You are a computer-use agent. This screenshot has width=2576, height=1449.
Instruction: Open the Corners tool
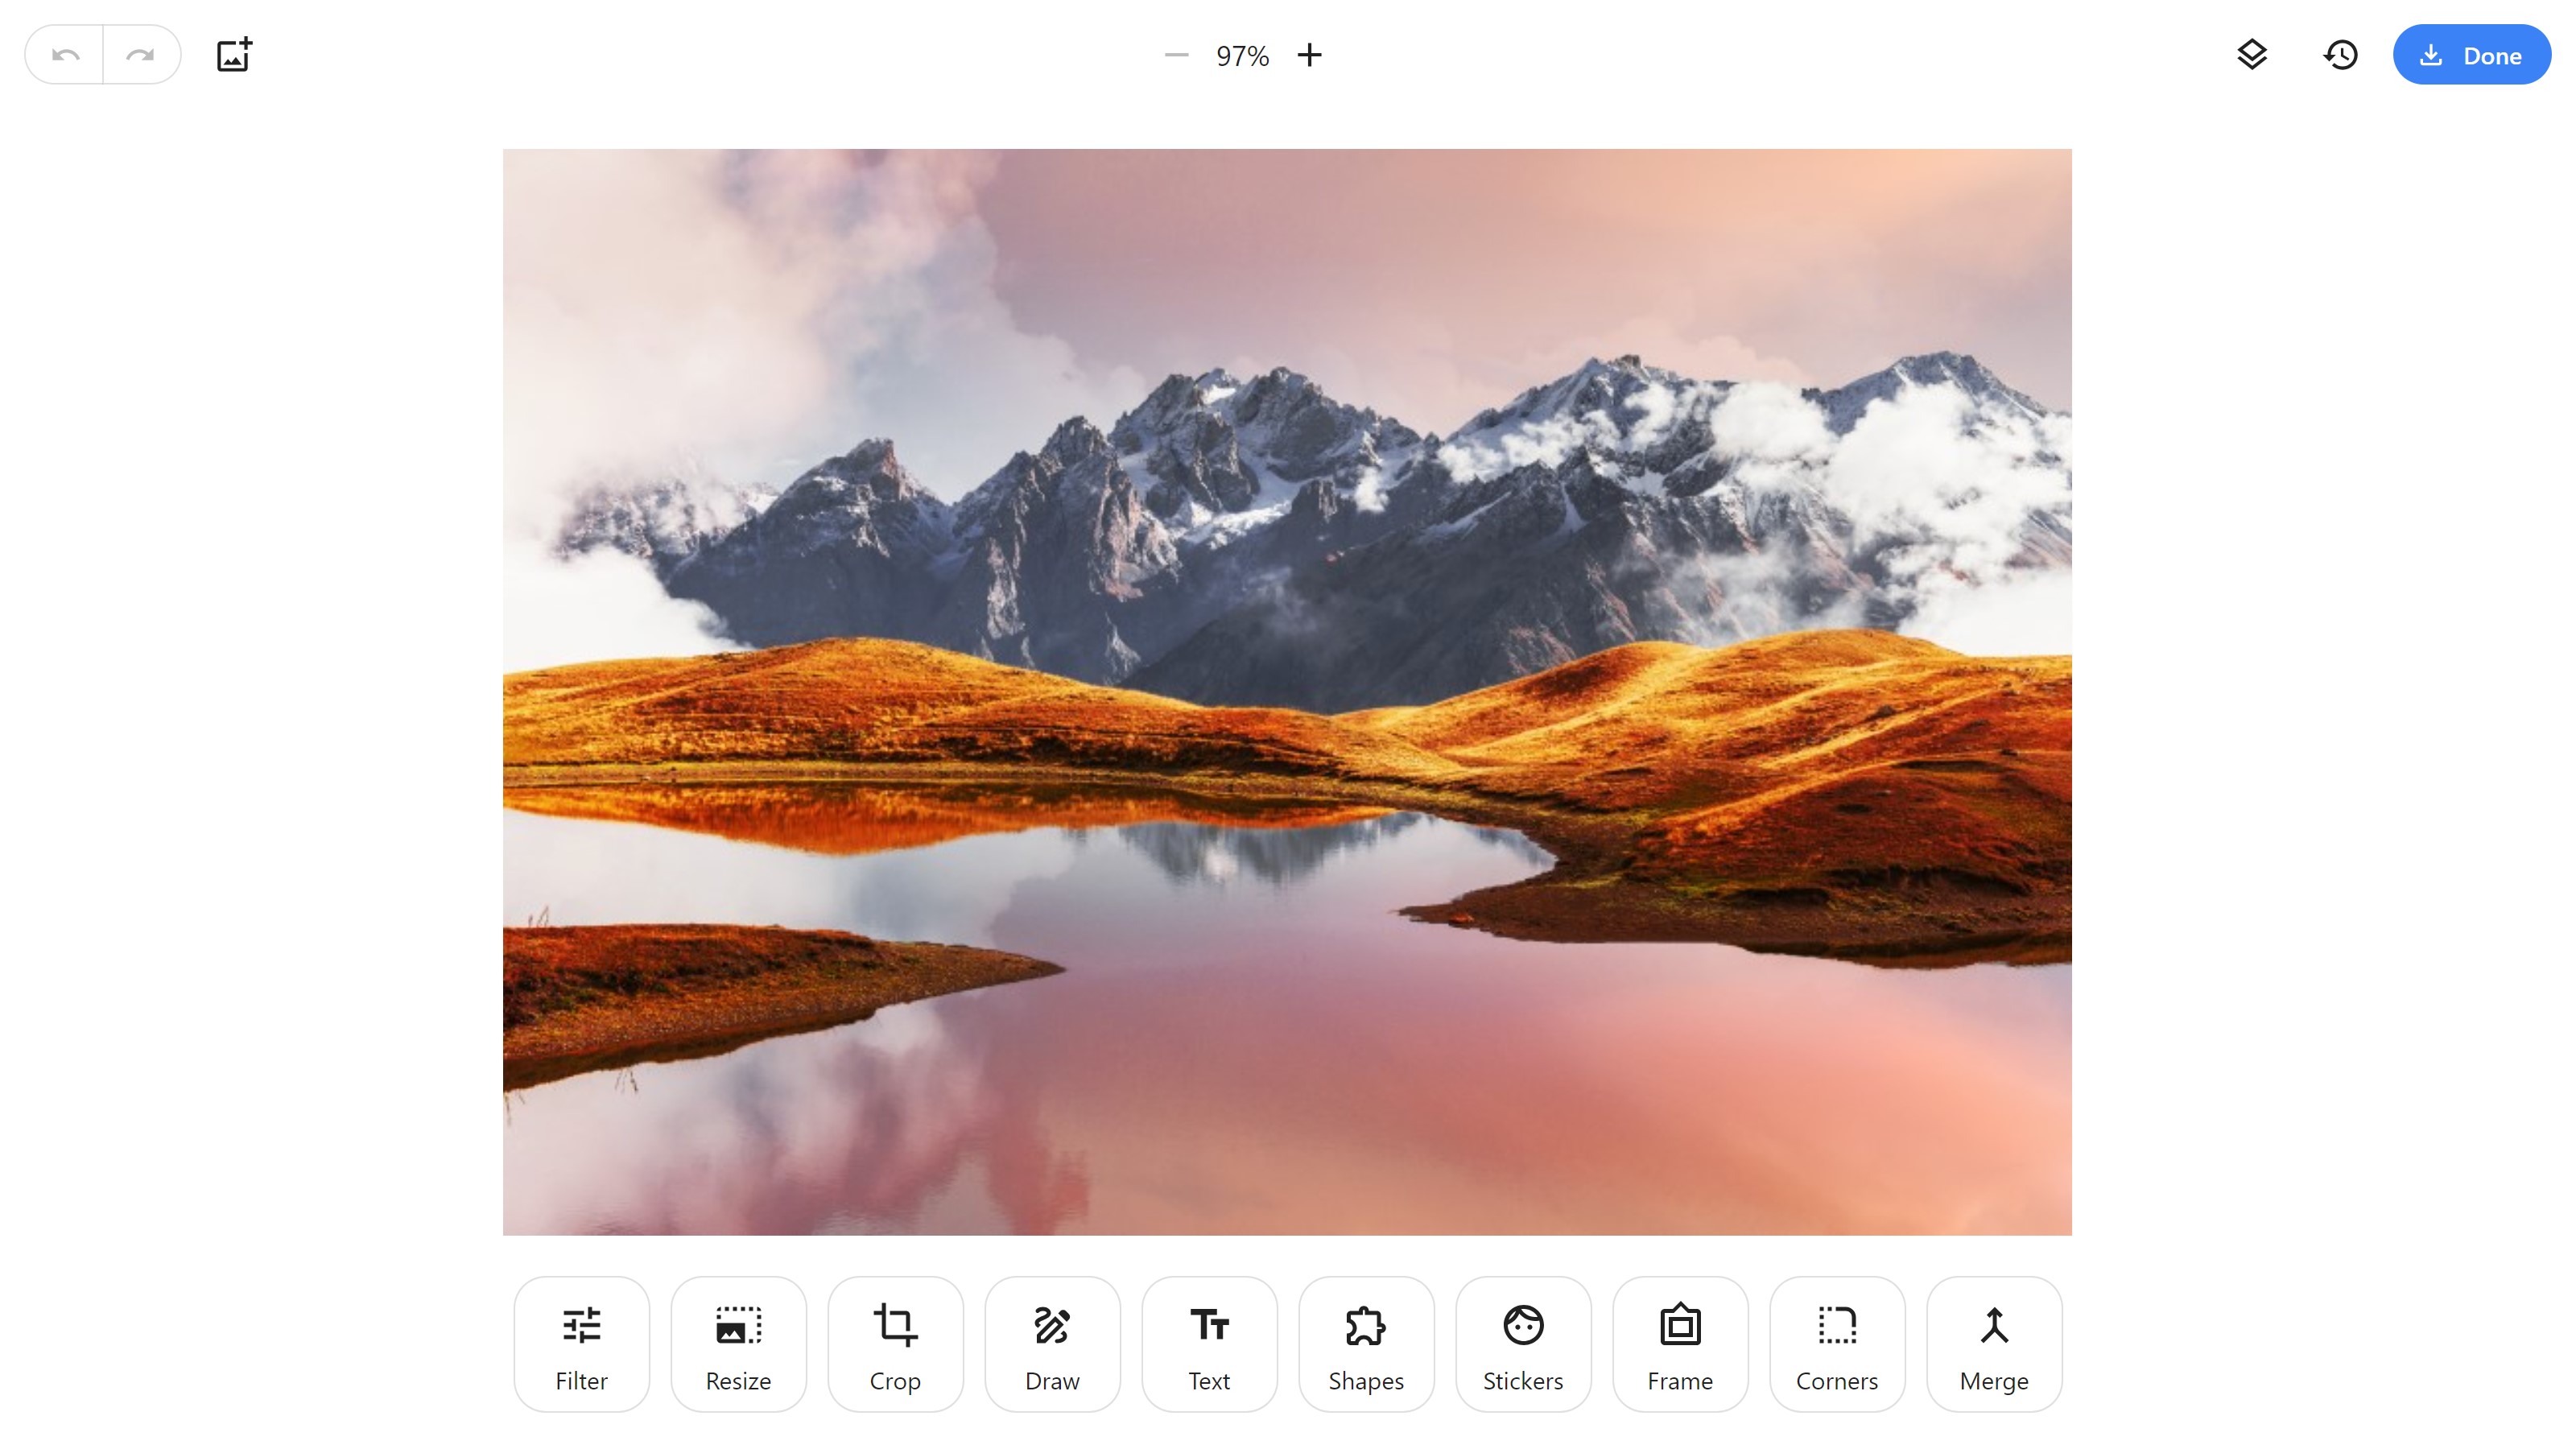click(x=1836, y=1344)
